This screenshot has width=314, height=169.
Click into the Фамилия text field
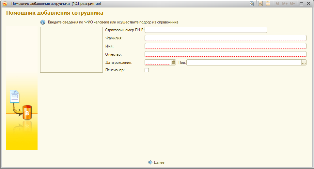(x=225, y=38)
